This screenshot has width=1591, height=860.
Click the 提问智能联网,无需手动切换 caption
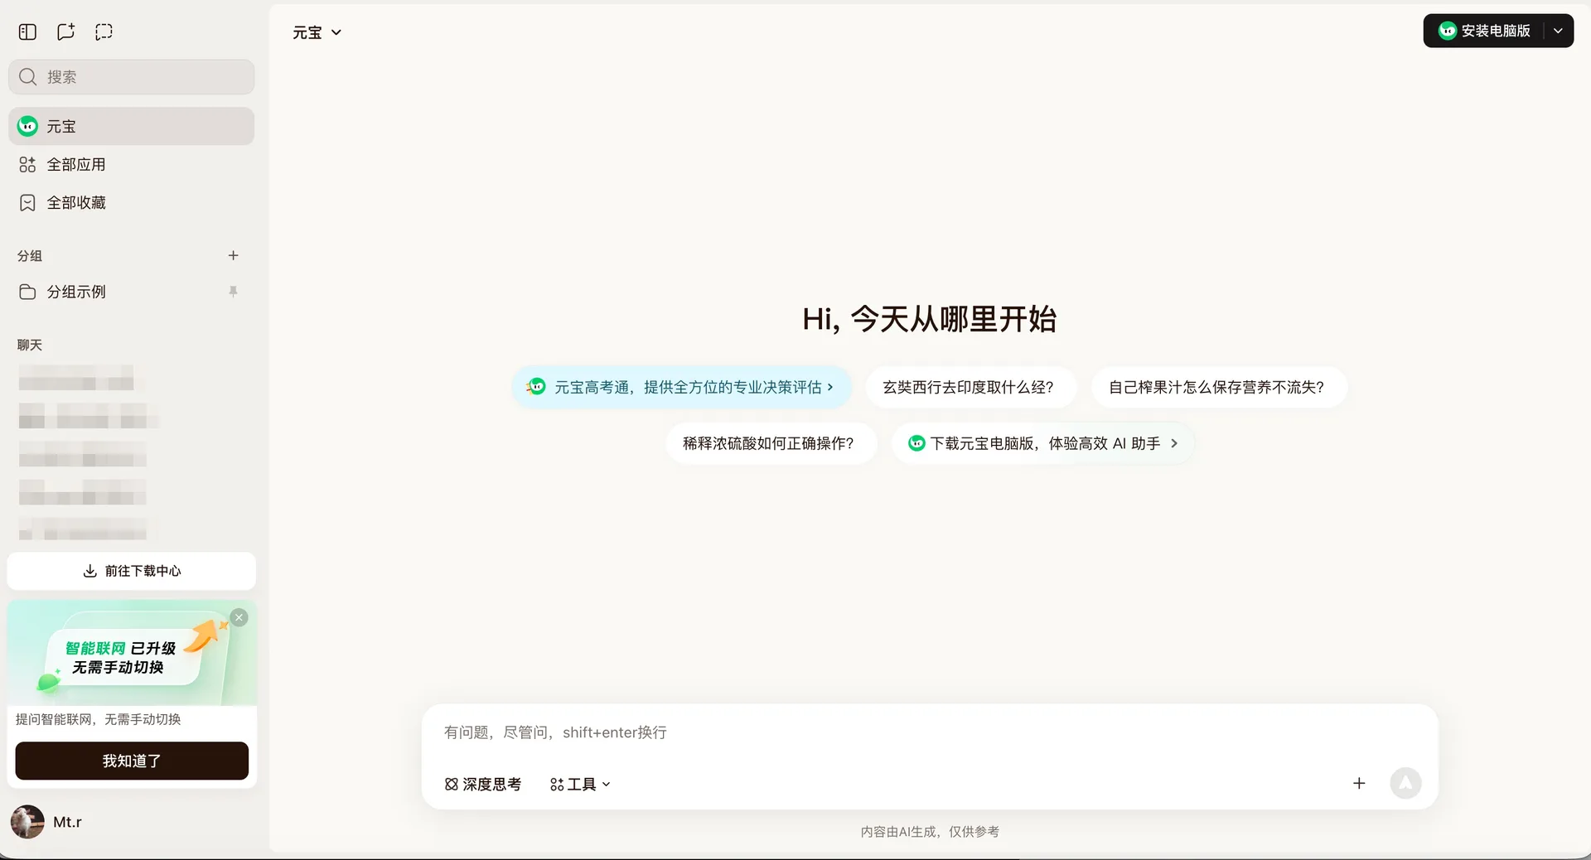point(98,719)
